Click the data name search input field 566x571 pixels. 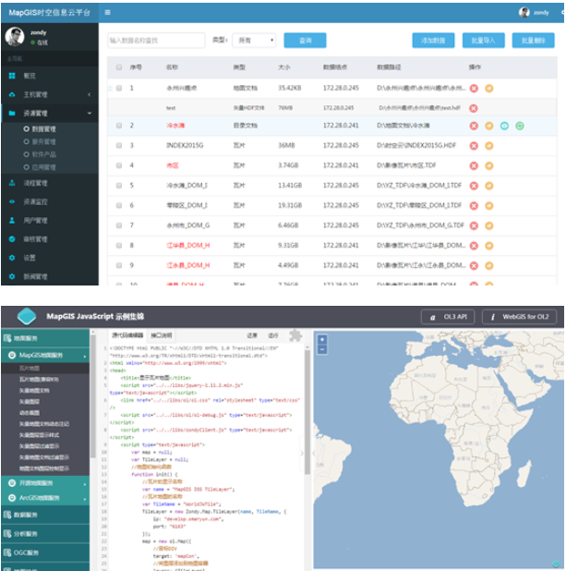156,41
